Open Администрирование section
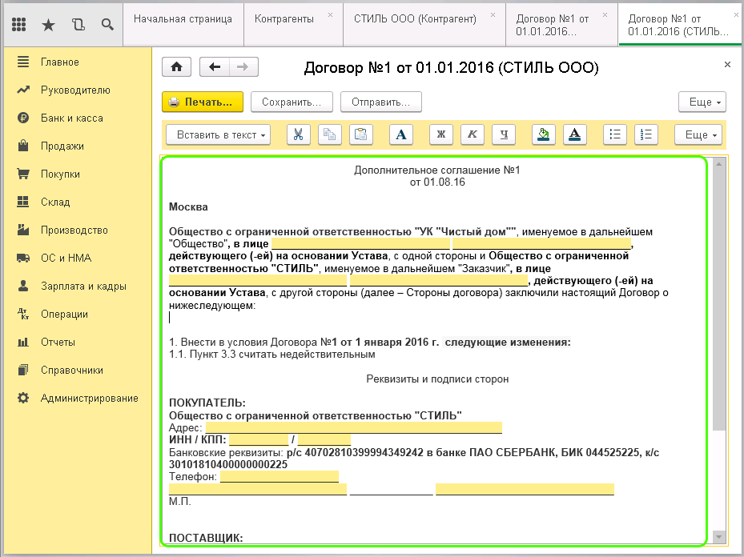This screenshot has height=557, width=744. [89, 399]
